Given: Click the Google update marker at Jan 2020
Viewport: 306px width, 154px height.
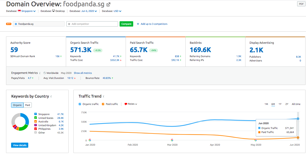Looking at the screenshot, I should tap(90, 140).
